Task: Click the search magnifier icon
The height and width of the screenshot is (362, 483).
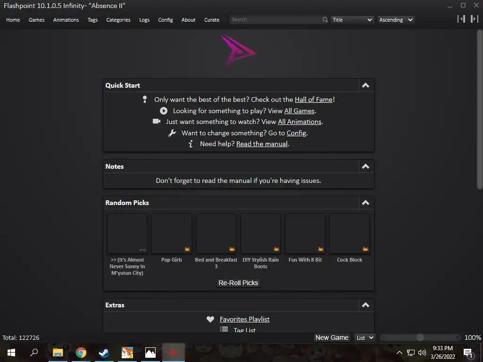Action: tap(325, 20)
